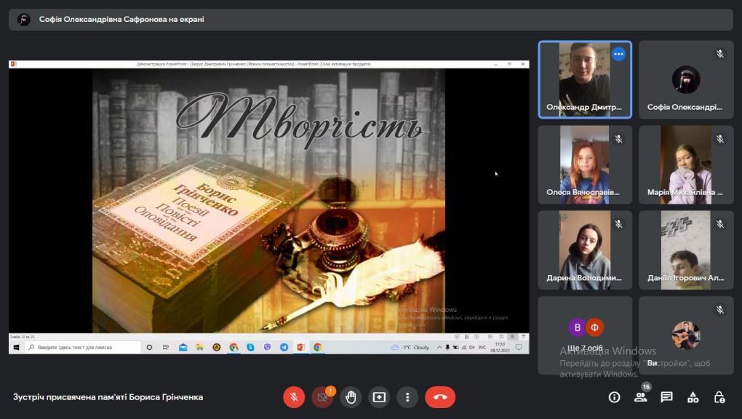Select Олеся Вячеславівна's video tile
The width and height of the screenshot is (742, 419).
tap(585, 164)
